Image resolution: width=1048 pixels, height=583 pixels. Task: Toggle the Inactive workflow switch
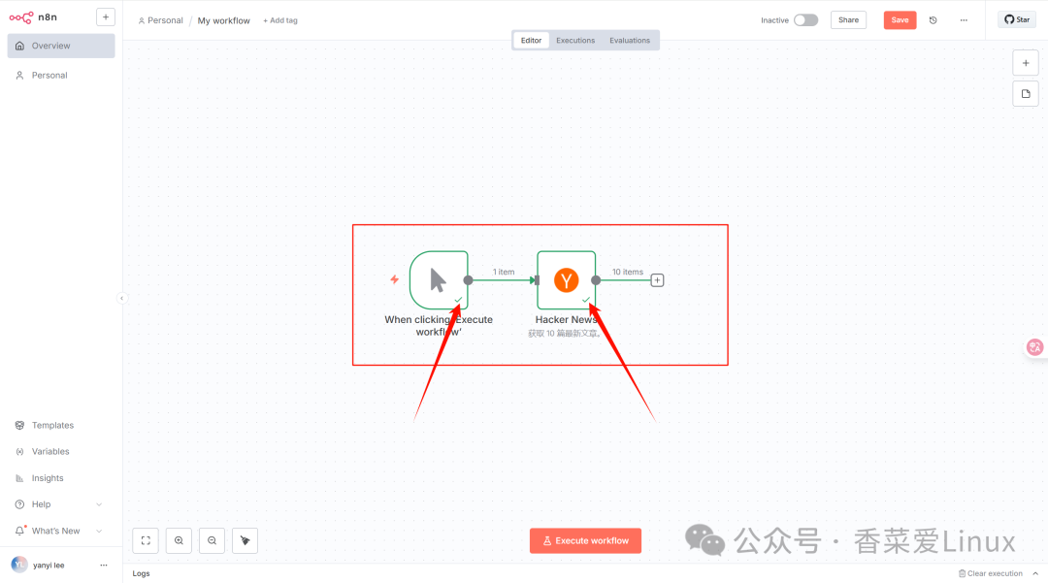click(806, 20)
